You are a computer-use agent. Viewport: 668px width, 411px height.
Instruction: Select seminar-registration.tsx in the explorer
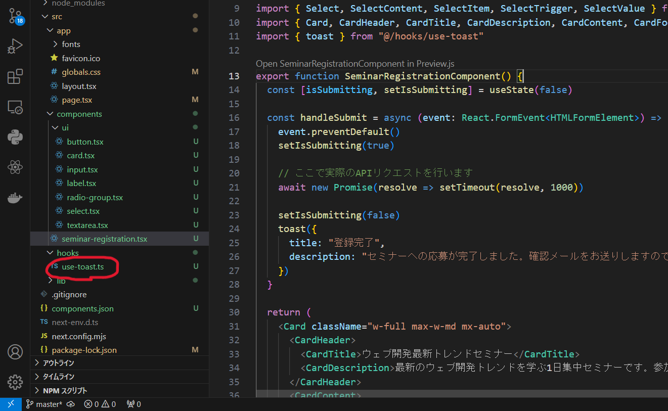coord(119,239)
